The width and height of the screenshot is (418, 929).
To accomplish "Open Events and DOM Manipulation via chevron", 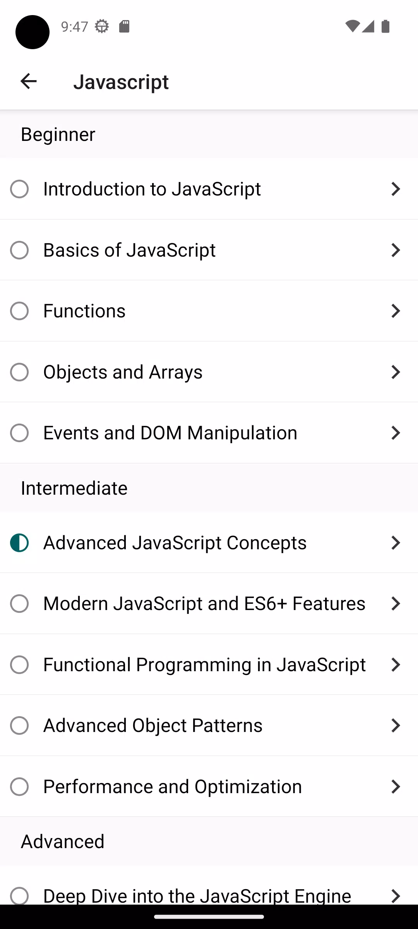I will 396,433.
